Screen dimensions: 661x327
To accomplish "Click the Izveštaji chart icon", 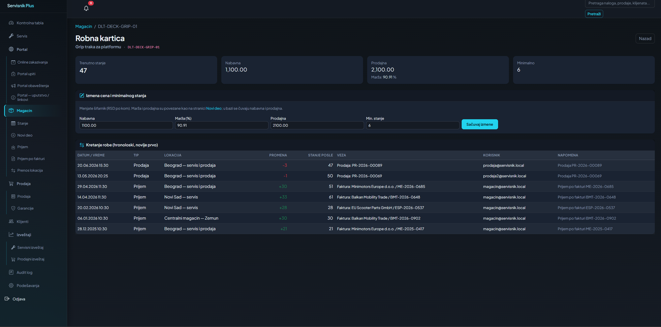I will pos(11,235).
